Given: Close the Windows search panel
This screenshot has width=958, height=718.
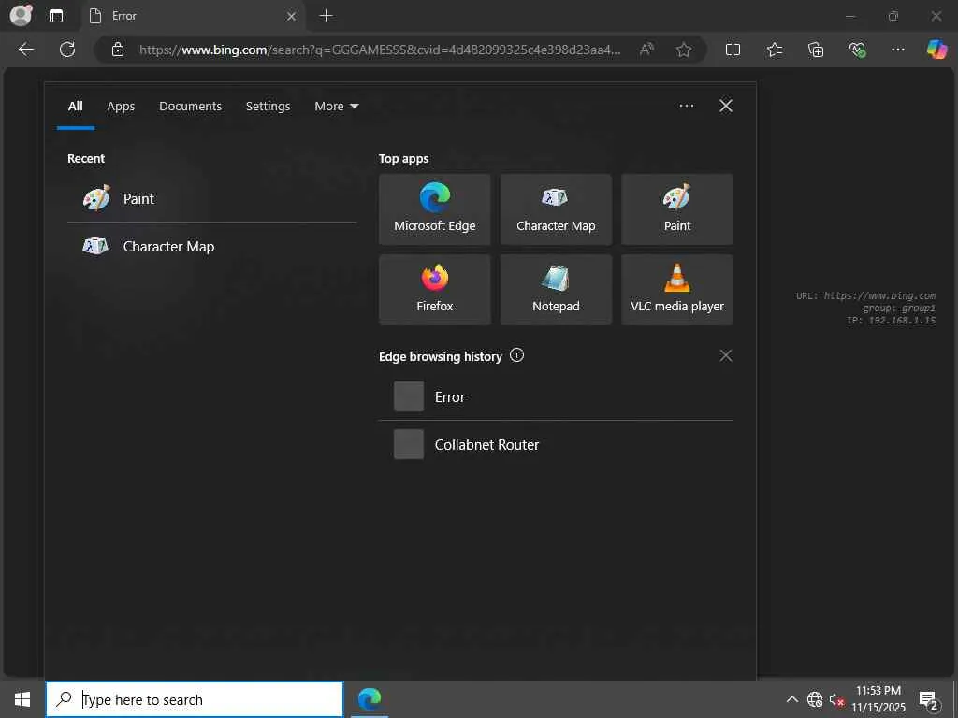Looking at the screenshot, I should coord(726,106).
